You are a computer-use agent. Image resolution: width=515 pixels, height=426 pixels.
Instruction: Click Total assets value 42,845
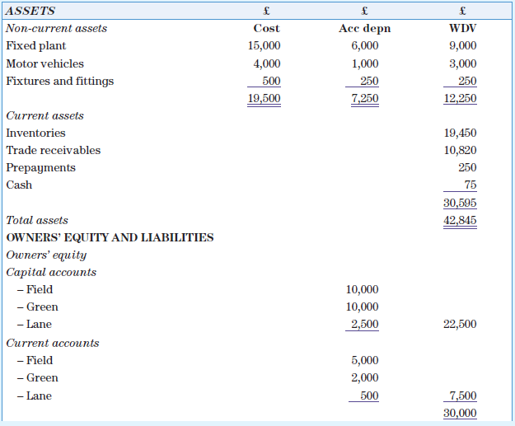coord(460,220)
